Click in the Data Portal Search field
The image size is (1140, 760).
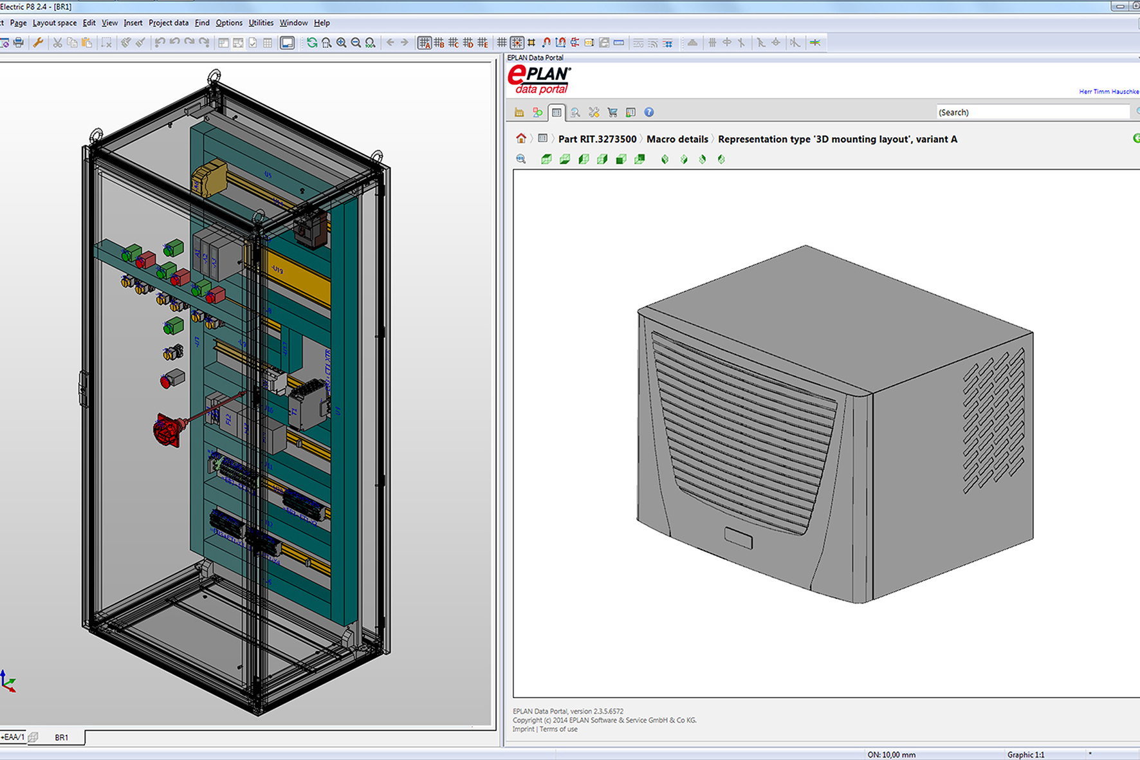point(1032,112)
